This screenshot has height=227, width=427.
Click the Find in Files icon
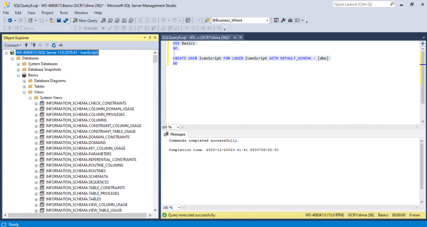[207, 20]
